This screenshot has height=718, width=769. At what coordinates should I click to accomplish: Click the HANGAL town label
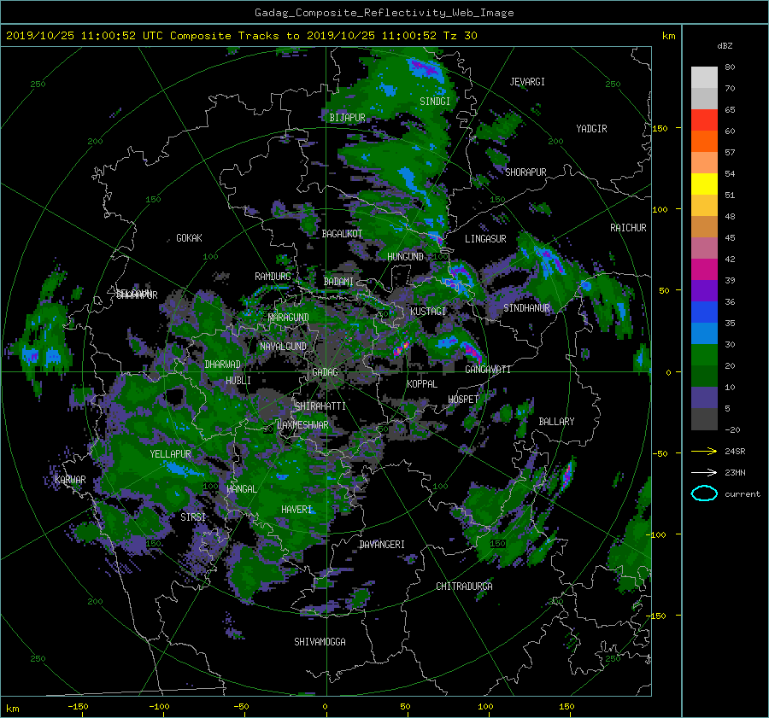pos(241,489)
